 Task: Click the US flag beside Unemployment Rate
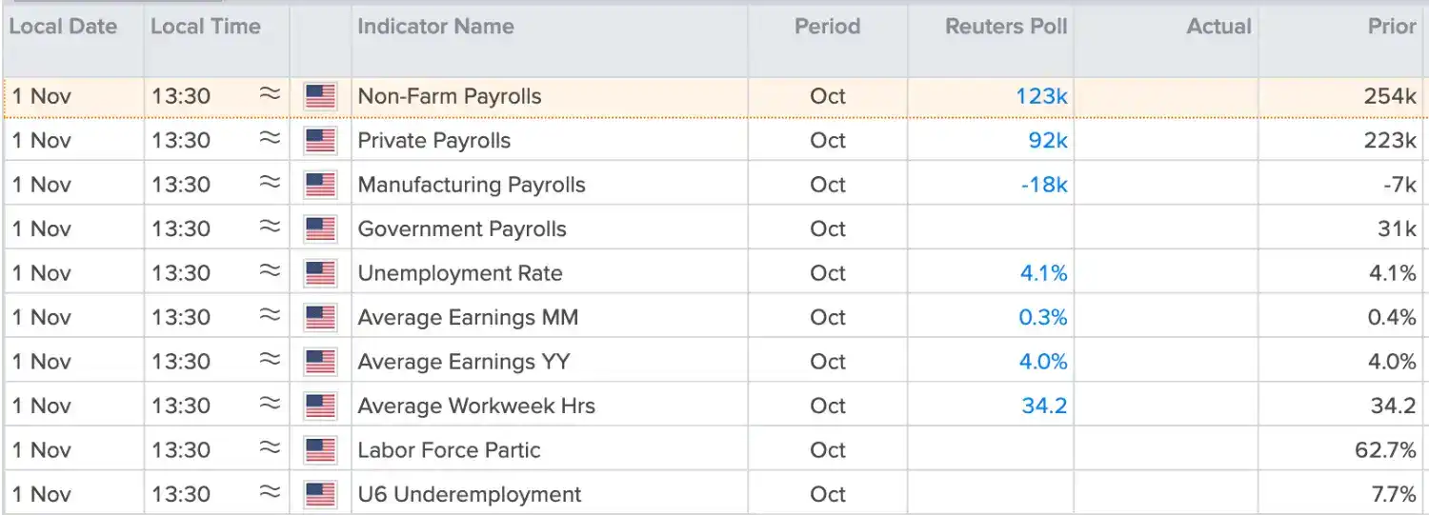[x=320, y=273]
